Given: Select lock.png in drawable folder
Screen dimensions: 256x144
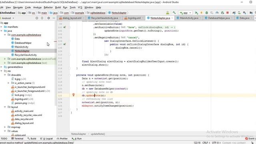Looking at the screenshot, I should pos(19,95).
